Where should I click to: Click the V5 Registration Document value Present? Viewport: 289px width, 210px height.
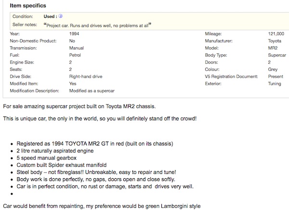pyautogui.click(x=276, y=76)
